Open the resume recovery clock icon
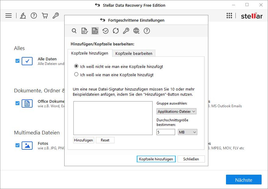This screenshot has width=268, height=189. pyautogui.click(x=105, y=31)
